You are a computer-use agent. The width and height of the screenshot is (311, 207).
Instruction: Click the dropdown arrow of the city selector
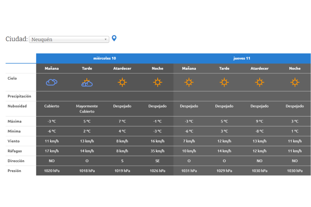point(105,39)
